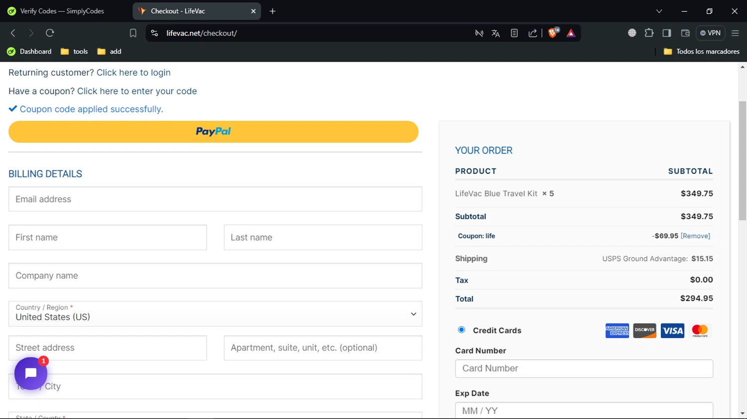The image size is (747, 419).
Task: Focus the Company name field
Action: coord(215,275)
